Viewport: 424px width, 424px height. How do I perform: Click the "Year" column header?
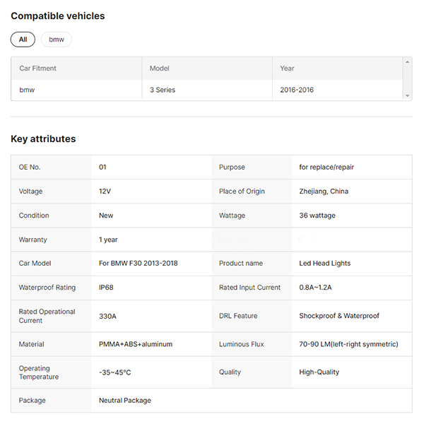(x=287, y=69)
